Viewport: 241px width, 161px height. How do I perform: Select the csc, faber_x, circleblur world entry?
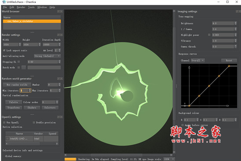click(32, 21)
